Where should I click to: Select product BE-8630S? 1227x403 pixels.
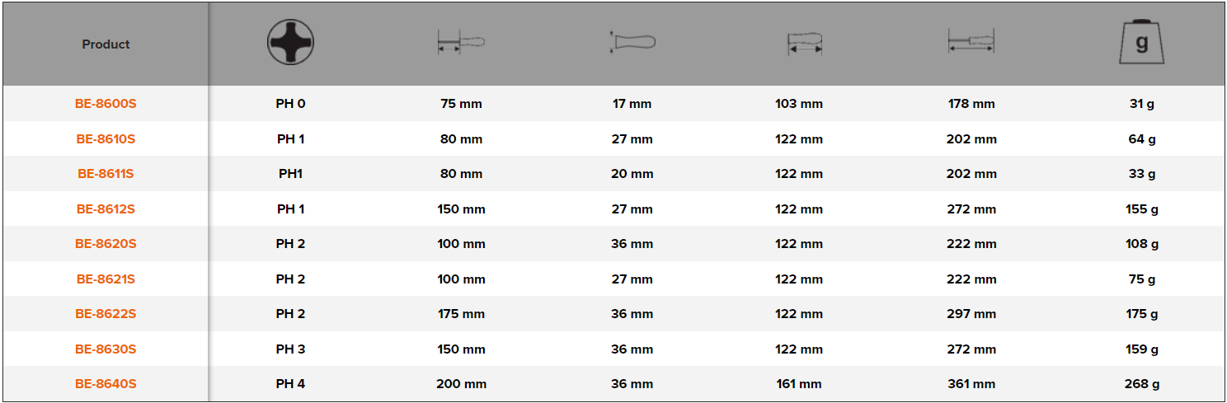(106, 349)
